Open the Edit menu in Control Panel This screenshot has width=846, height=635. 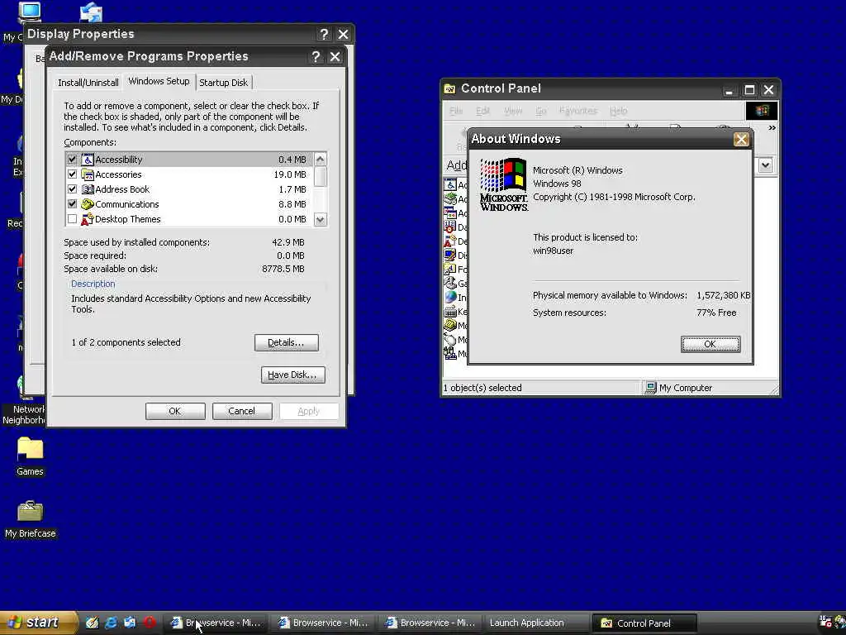point(482,111)
